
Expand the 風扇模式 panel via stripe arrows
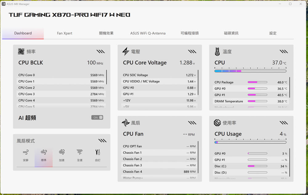(102, 141)
